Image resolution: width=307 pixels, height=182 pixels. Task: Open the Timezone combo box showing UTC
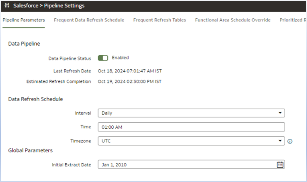coord(191,141)
